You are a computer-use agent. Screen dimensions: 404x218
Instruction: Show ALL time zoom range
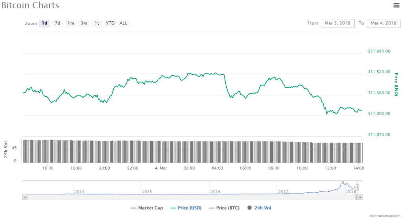tap(123, 23)
